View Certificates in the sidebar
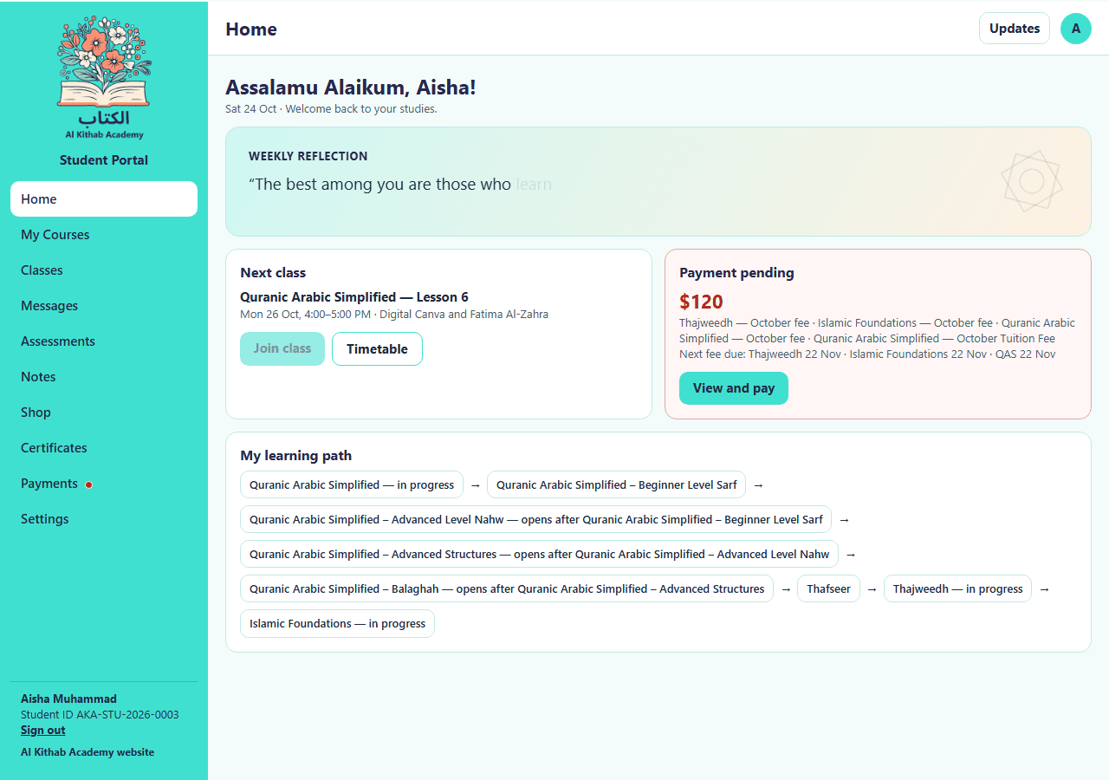This screenshot has height=780, width=1109. [x=104, y=448]
